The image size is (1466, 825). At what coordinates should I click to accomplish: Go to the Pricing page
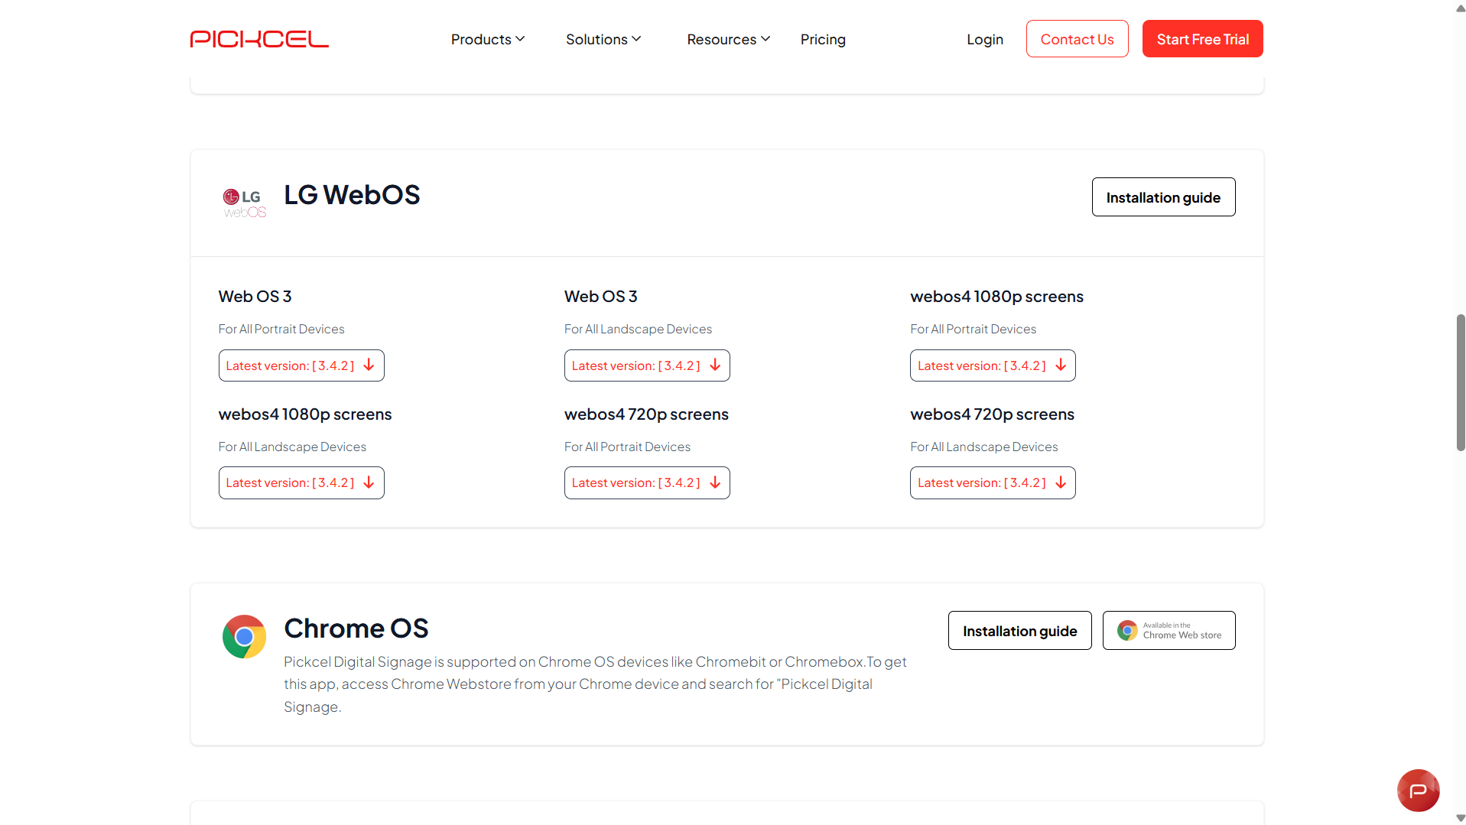[822, 39]
